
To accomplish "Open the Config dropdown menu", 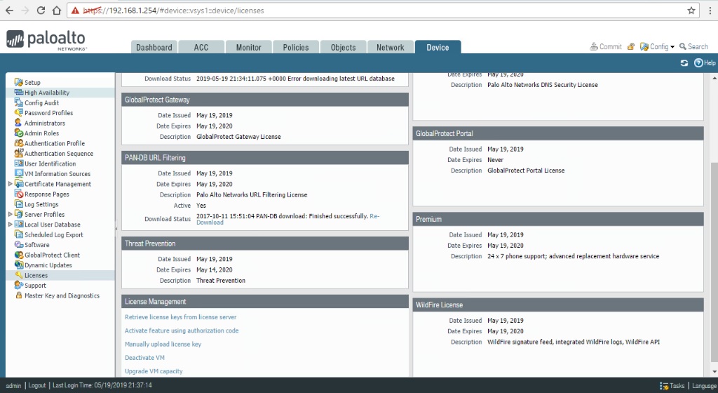I will coord(657,47).
